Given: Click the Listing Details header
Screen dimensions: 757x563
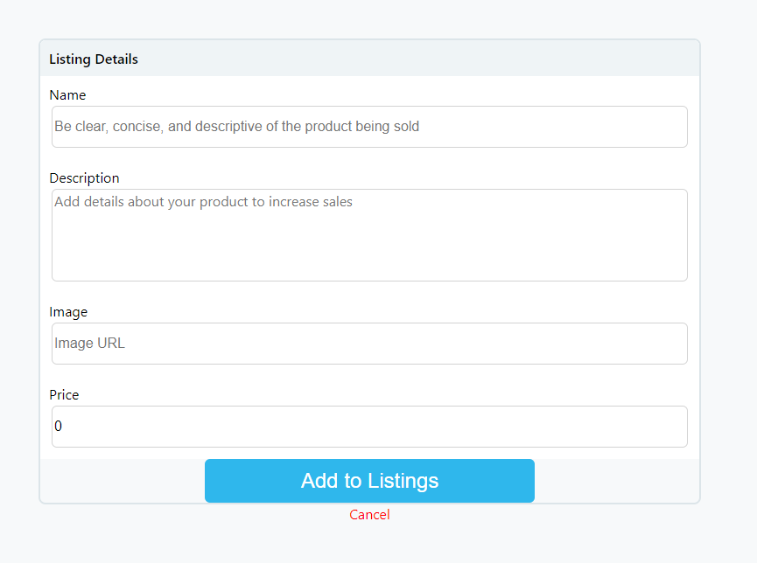Looking at the screenshot, I should [93, 59].
